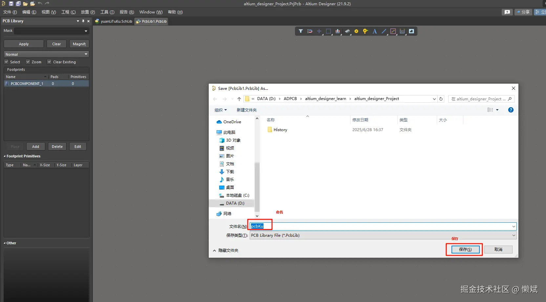Collapse the Other section
The height and width of the screenshot is (302, 546).
[5, 243]
